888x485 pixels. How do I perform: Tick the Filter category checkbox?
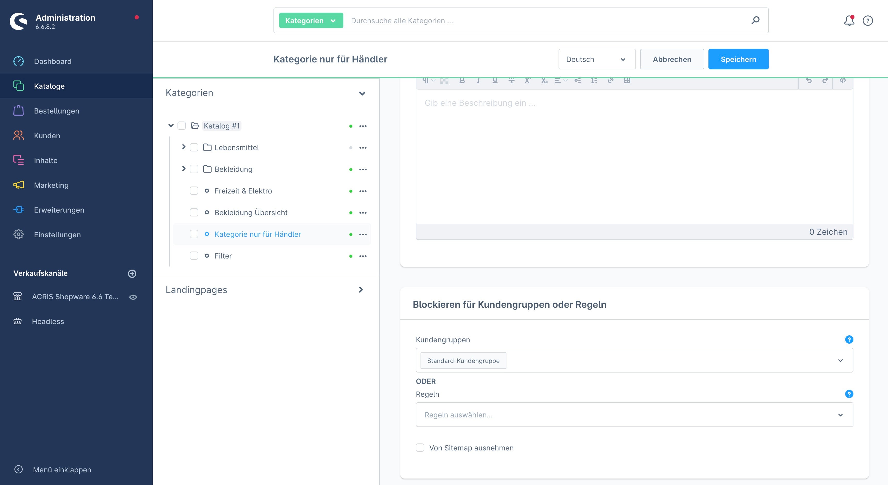pos(194,256)
